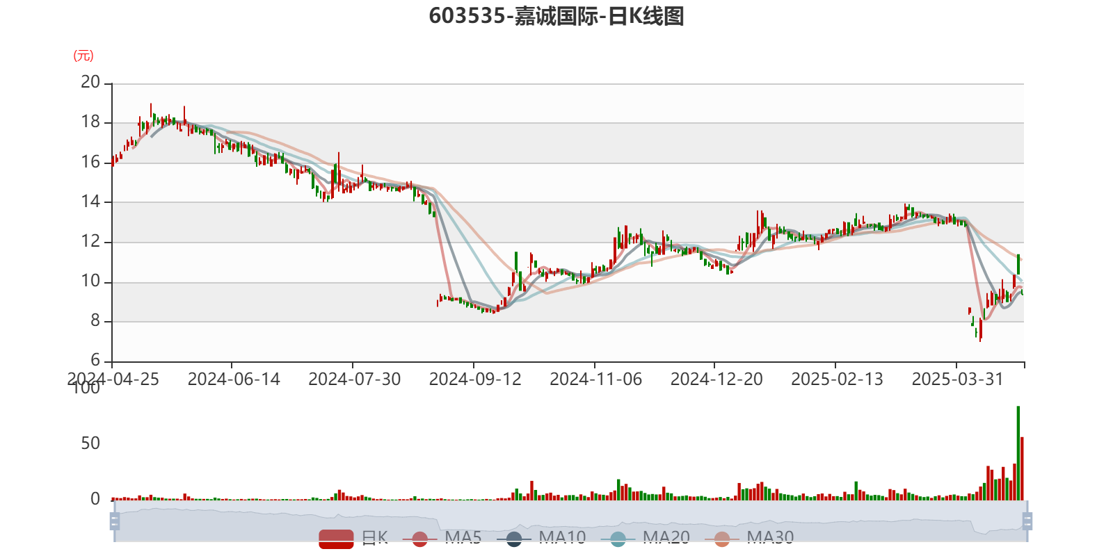The width and height of the screenshot is (1113, 556).
Task: Click the 2025-03-31 date axis label
Action: tap(958, 379)
